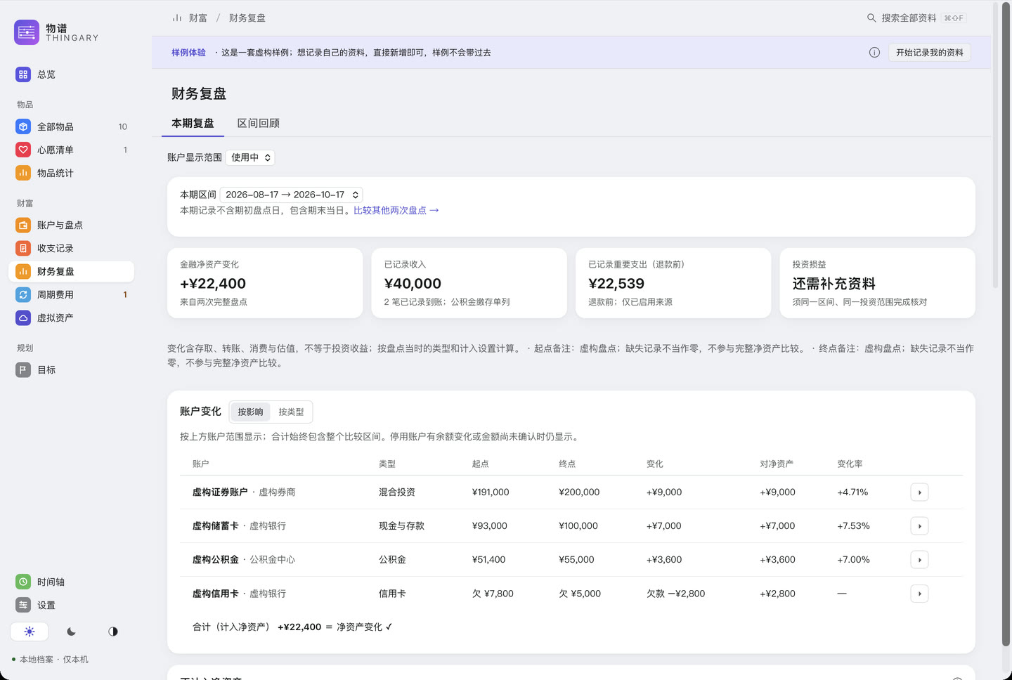Select 财务复盘 sidebar item
1012x680 pixels.
tap(71, 272)
